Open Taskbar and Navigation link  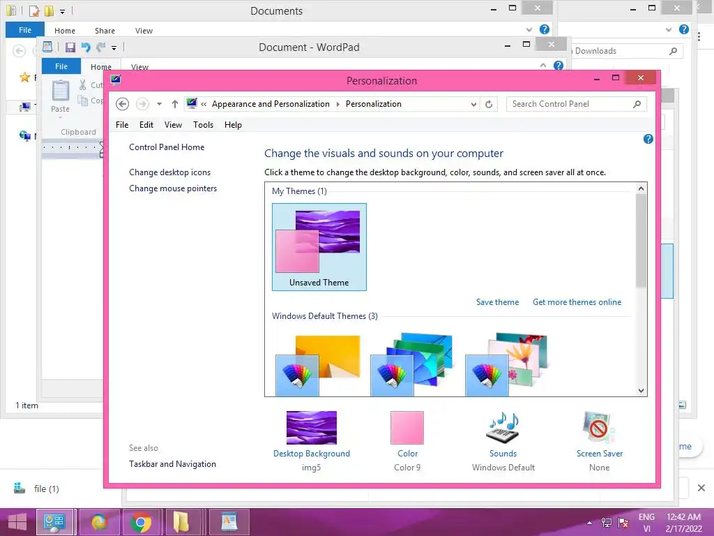[x=173, y=464]
